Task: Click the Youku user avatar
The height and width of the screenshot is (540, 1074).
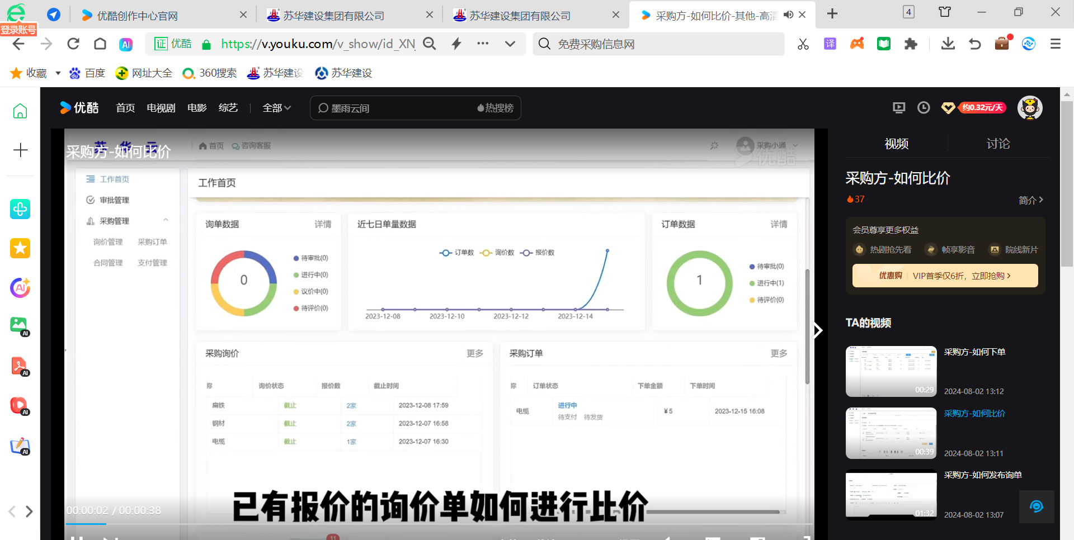Action: pyautogui.click(x=1029, y=108)
